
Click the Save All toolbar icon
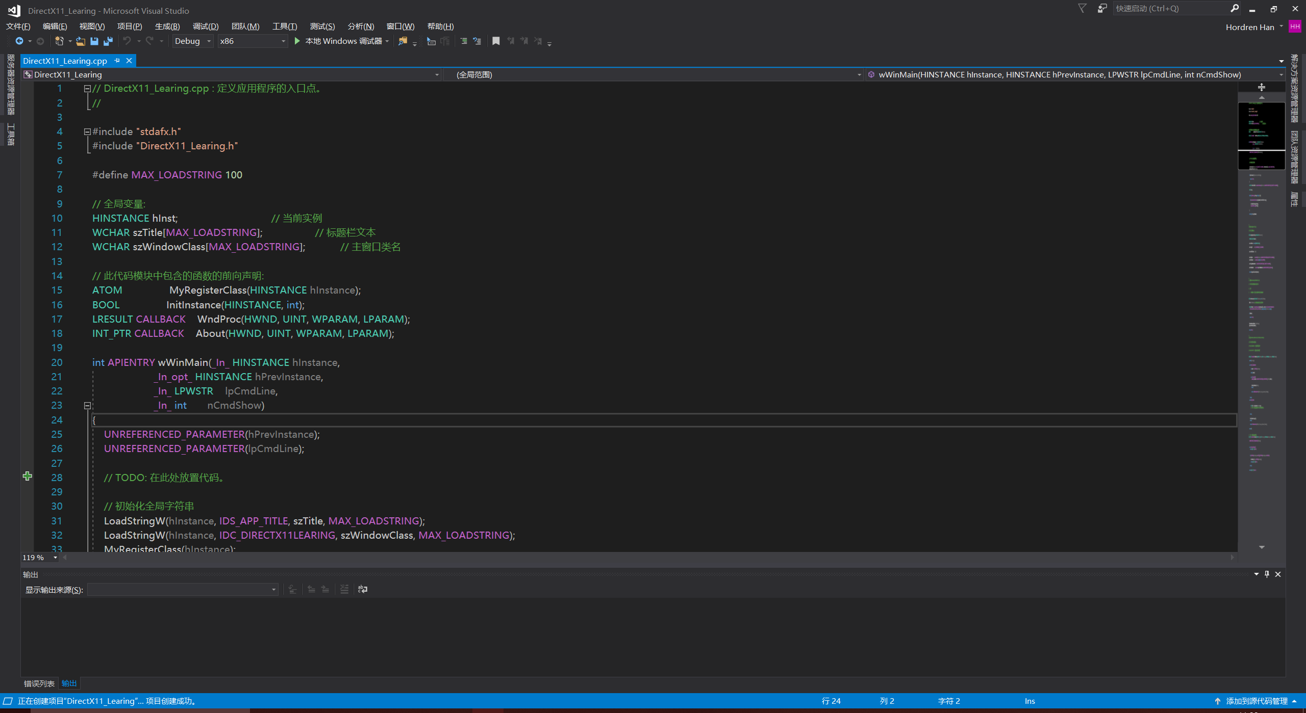(x=108, y=41)
